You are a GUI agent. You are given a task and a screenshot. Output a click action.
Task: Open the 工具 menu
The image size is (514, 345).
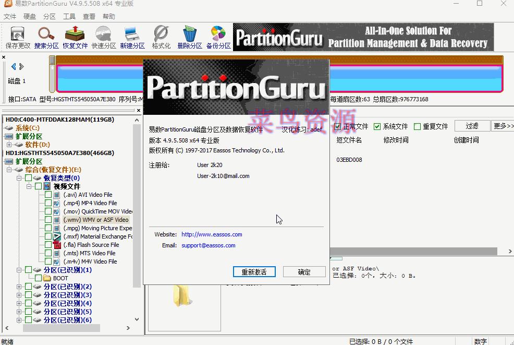[x=69, y=16]
